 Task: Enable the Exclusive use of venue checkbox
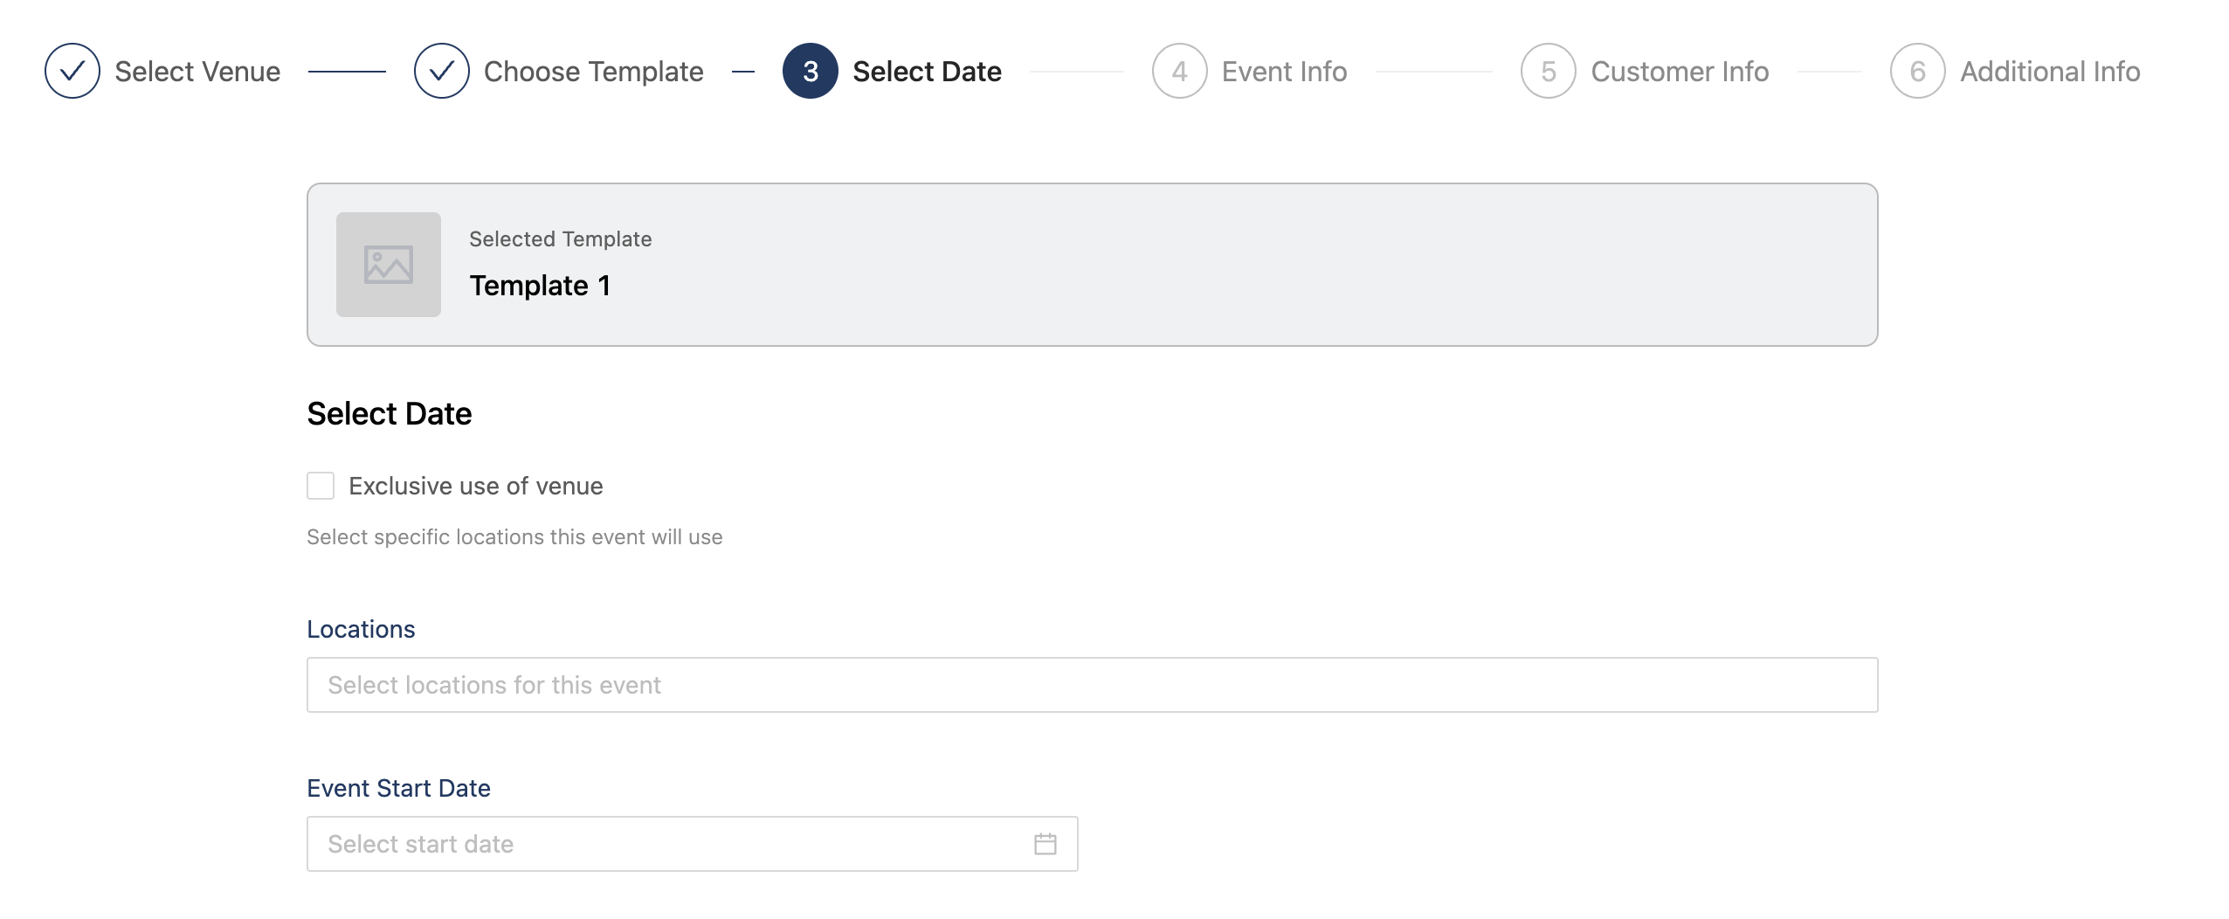321,486
